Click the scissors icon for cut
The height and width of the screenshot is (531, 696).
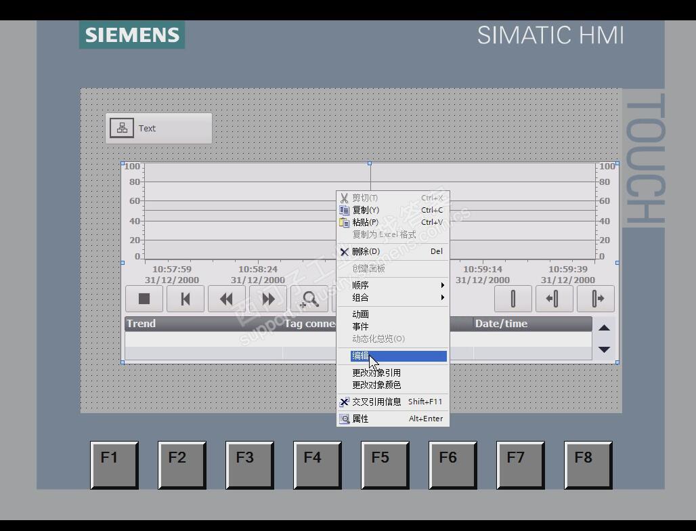344,198
